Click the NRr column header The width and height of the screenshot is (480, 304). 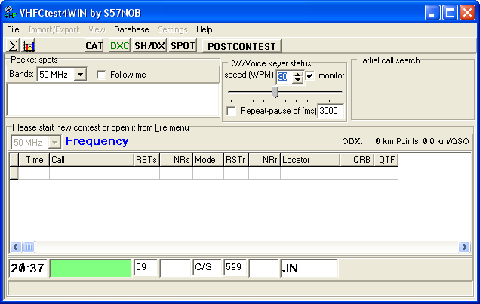(x=264, y=160)
